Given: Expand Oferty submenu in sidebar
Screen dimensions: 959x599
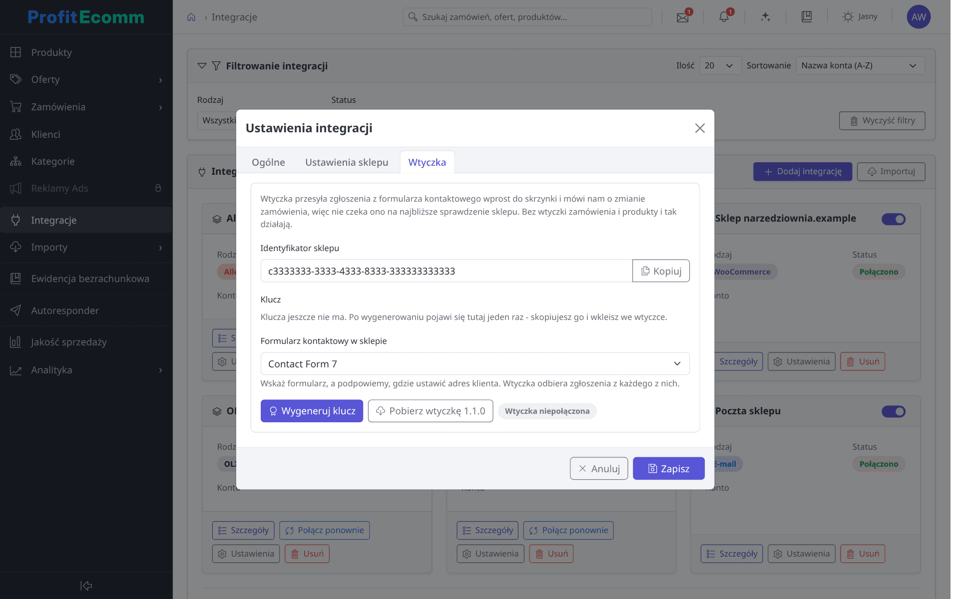Looking at the screenshot, I should pos(160,80).
